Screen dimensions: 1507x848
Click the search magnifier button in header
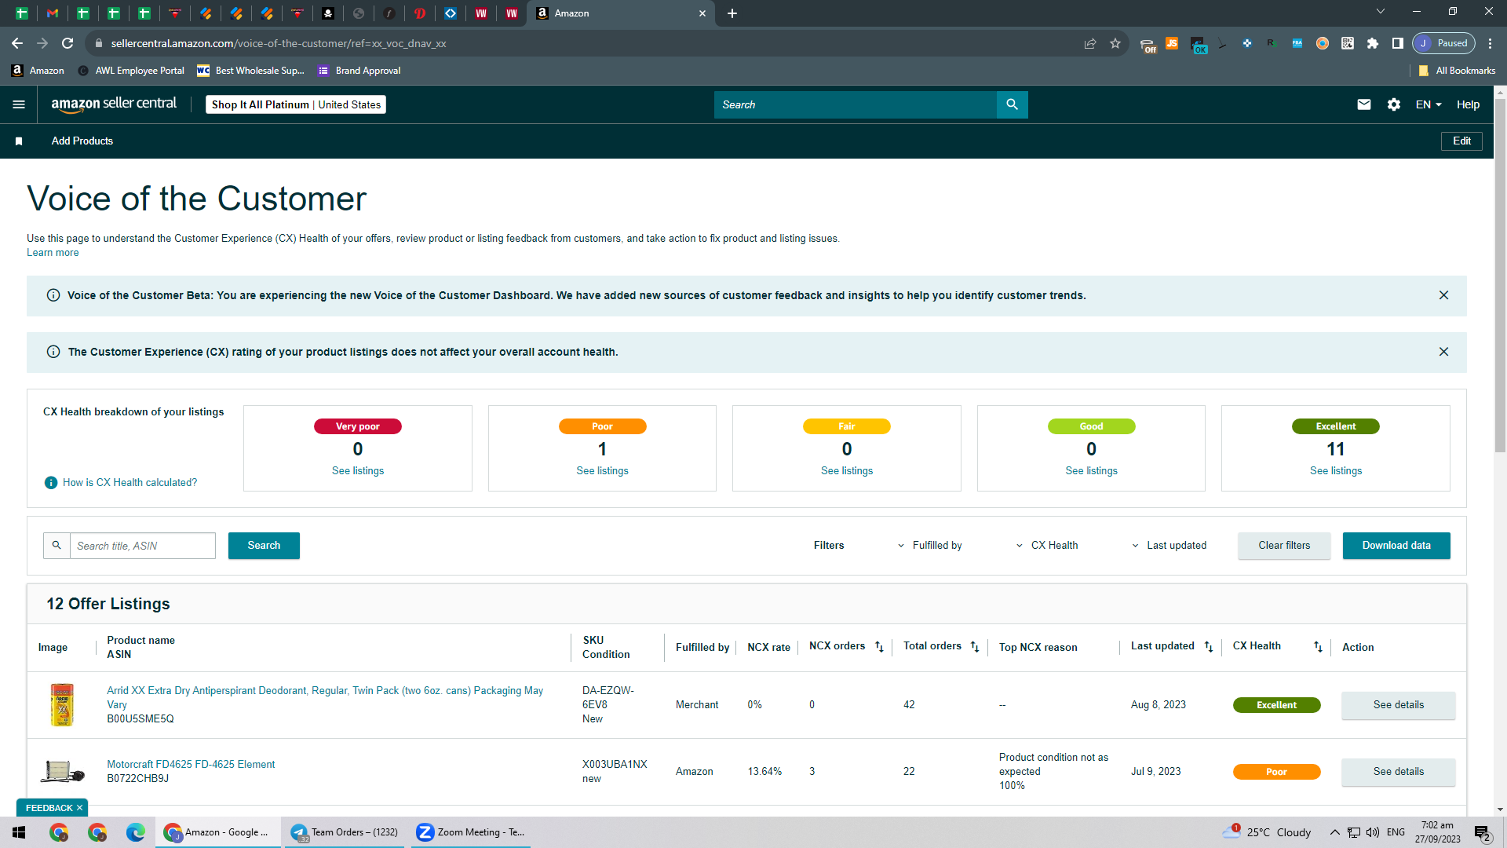[x=1012, y=104]
